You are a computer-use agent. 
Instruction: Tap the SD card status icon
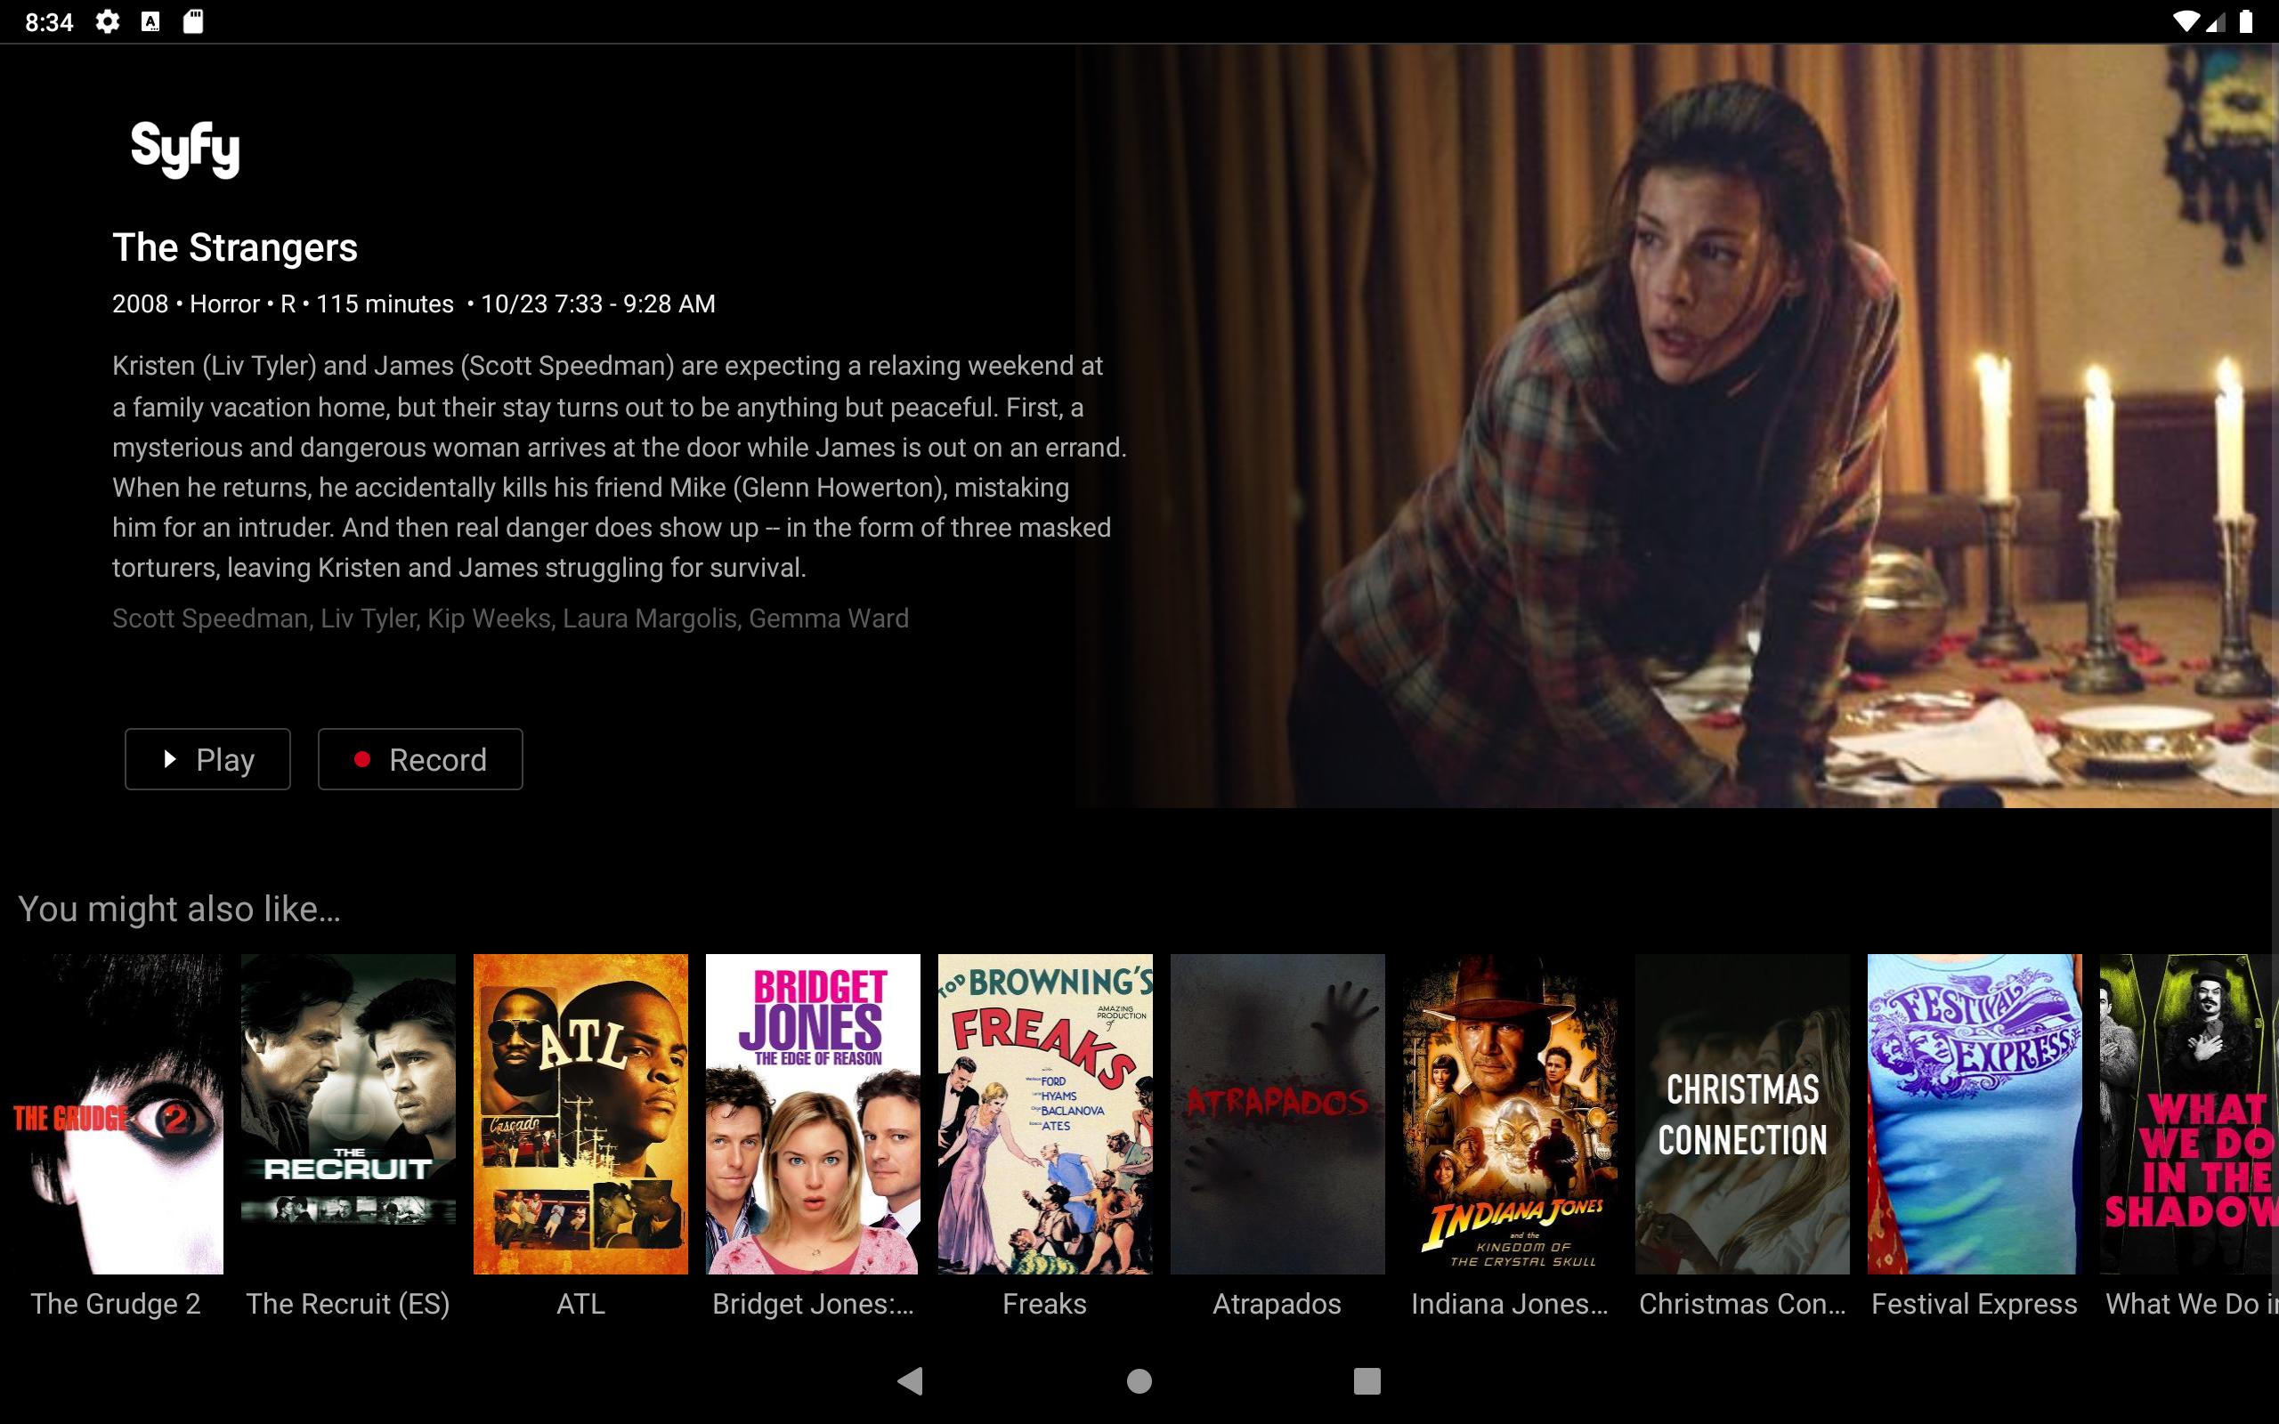(x=193, y=21)
